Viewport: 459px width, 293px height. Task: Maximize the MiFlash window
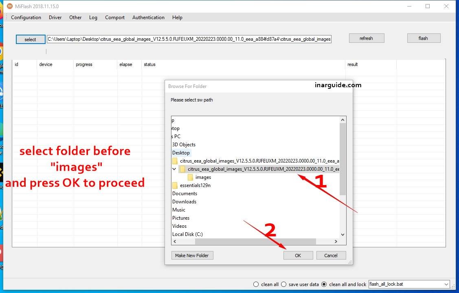428,6
